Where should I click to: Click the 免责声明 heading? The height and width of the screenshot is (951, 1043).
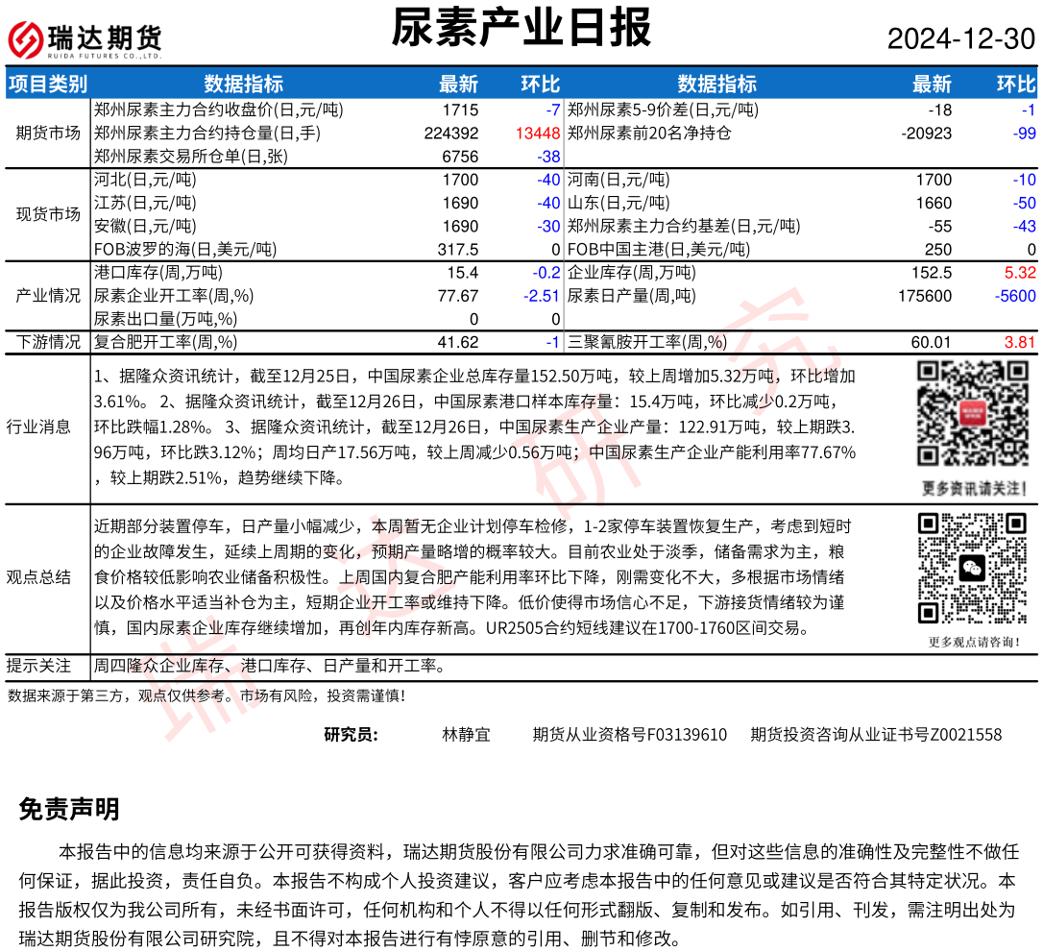point(69,809)
